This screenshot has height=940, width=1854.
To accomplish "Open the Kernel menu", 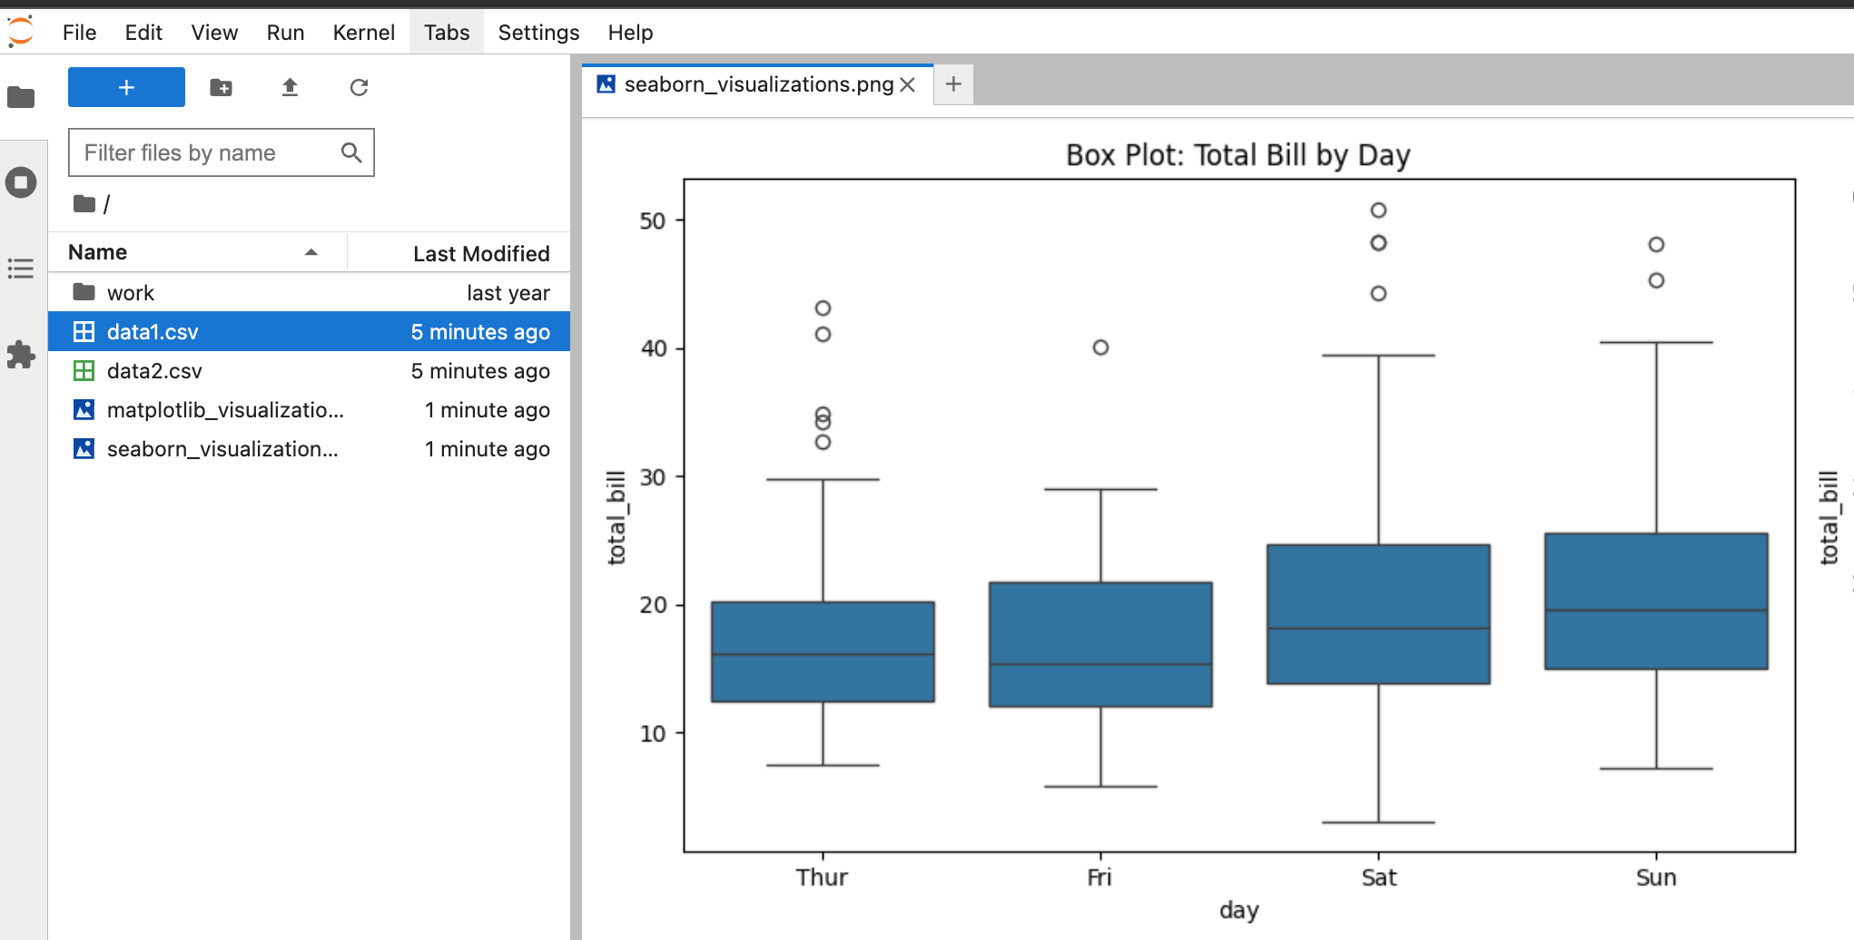I will [x=363, y=33].
